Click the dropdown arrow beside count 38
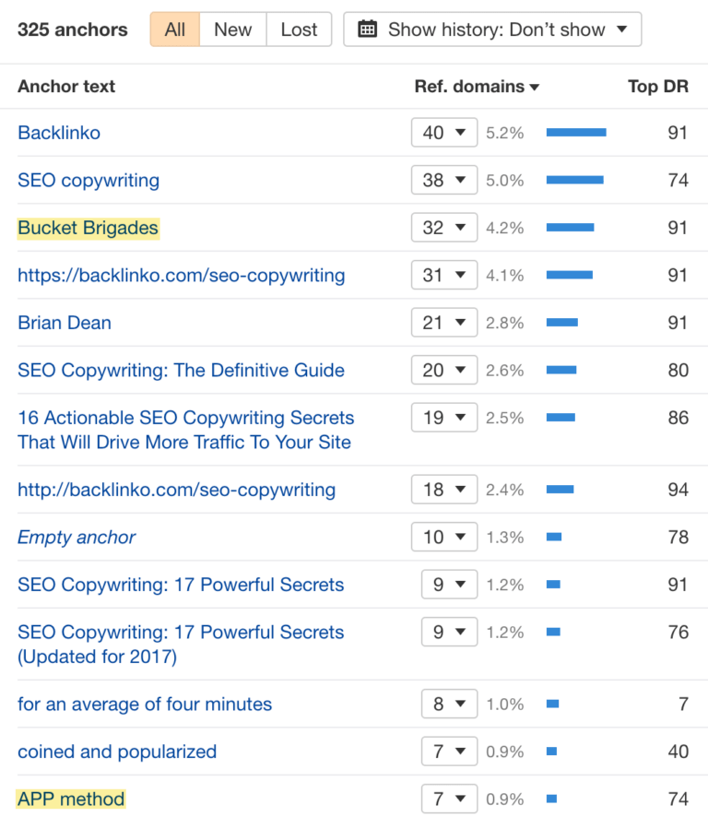This screenshot has height=817, width=708. (462, 180)
